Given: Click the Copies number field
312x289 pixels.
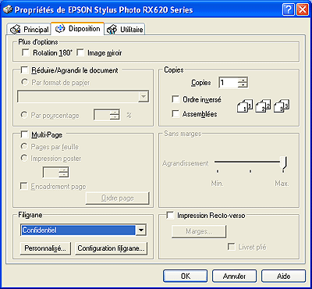Looking at the screenshot, I should (x=229, y=83).
